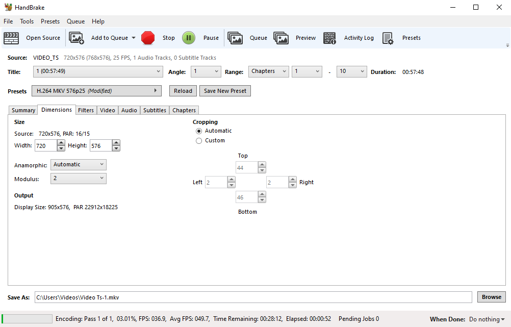Switch to the Audio tab
Screen dimensions: 511x327
click(129, 110)
